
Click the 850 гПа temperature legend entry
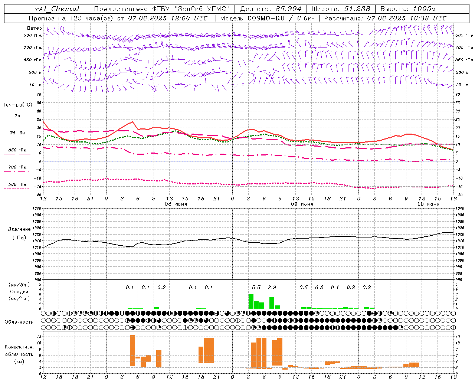pyautogui.click(x=17, y=150)
